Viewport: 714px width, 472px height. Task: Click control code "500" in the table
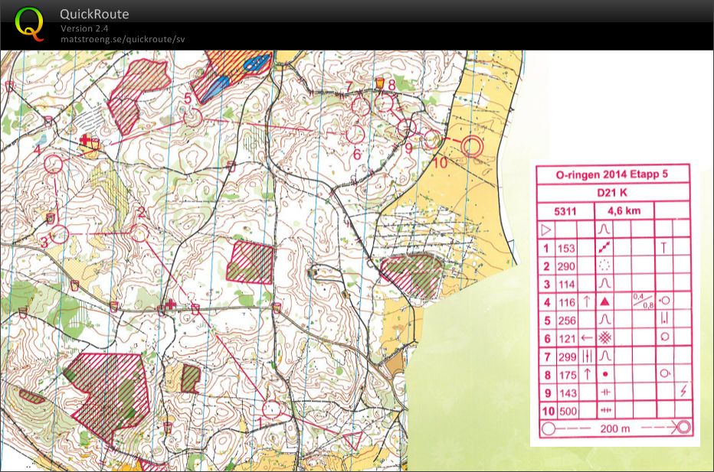click(568, 411)
